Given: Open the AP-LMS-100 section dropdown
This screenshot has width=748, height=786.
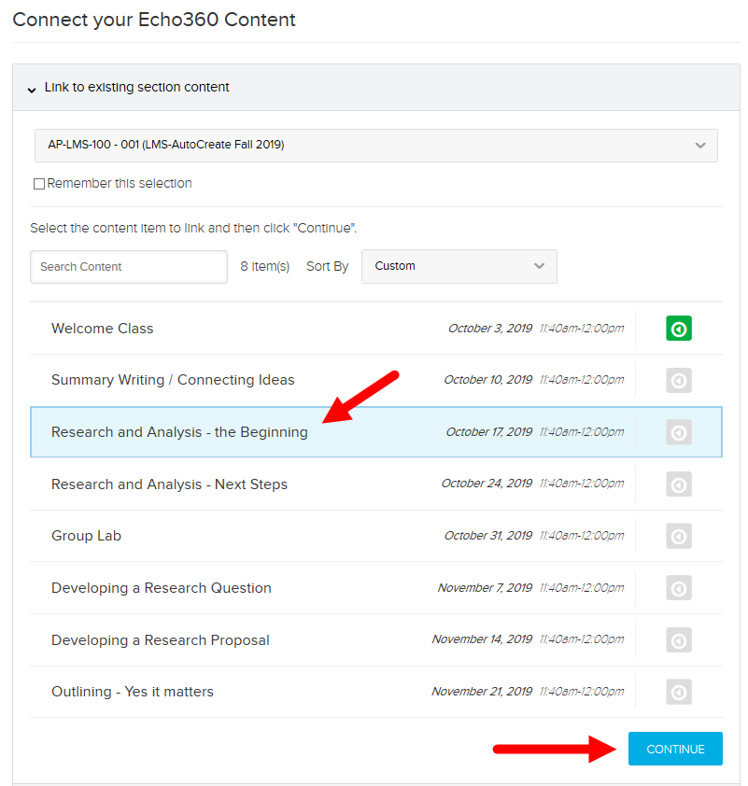Looking at the screenshot, I should click(x=376, y=146).
